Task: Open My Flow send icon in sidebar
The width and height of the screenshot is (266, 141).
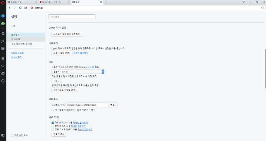Action: [3, 41]
